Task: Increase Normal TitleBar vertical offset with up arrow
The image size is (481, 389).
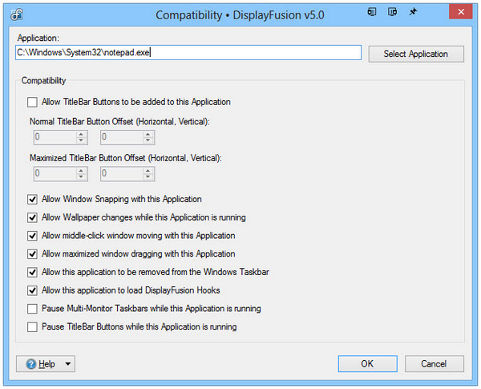Action: click(148, 134)
